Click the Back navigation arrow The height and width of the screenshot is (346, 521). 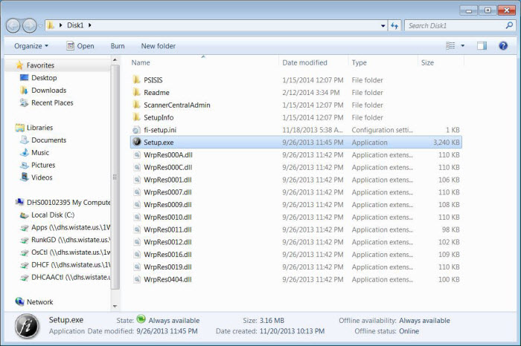[13, 25]
